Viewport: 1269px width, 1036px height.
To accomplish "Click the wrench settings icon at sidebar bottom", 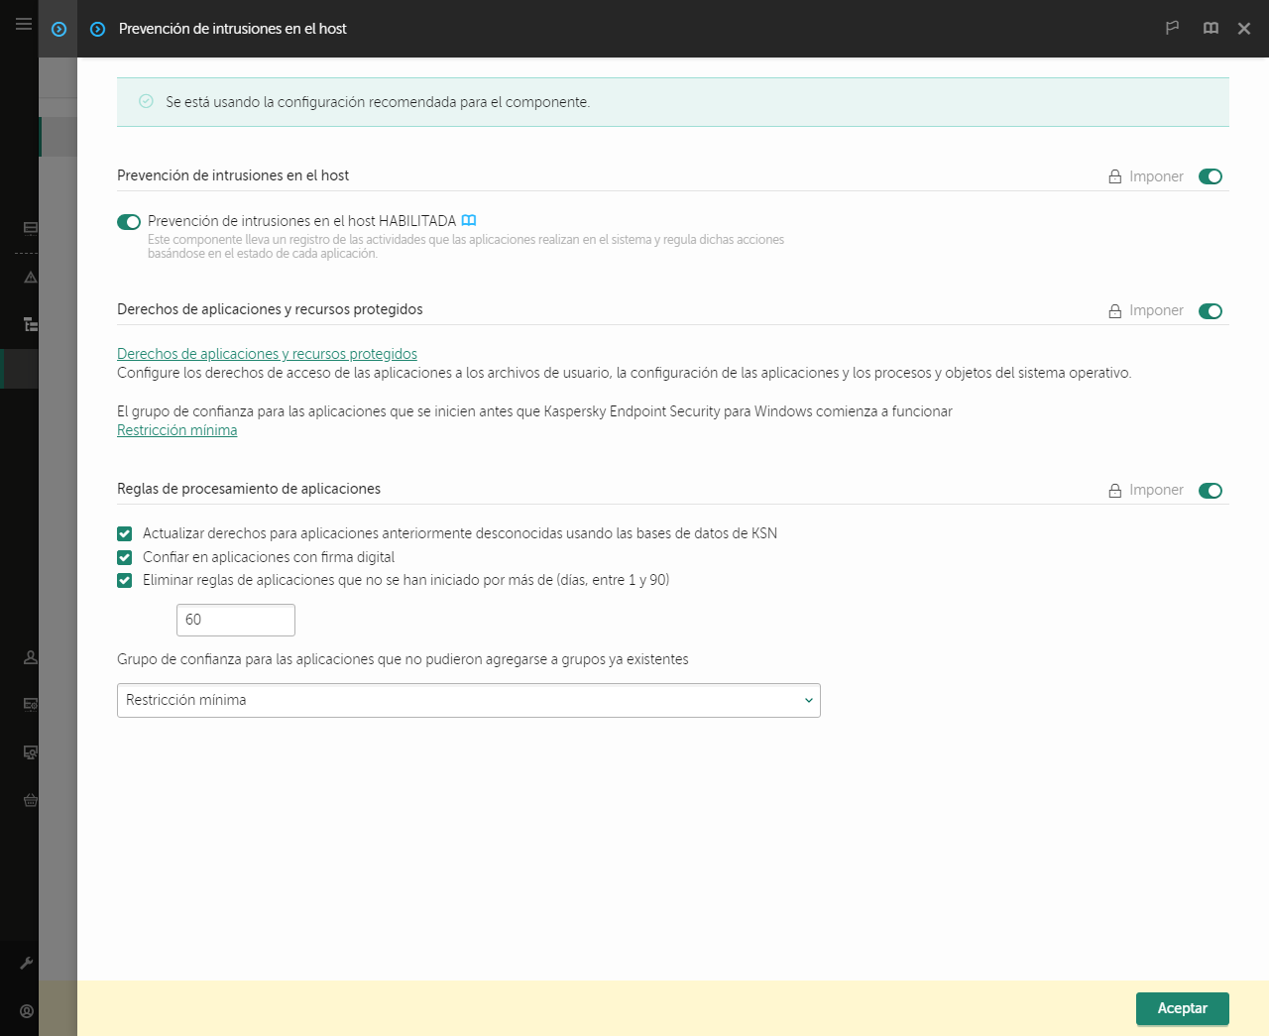I will click(x=30, y=963).
